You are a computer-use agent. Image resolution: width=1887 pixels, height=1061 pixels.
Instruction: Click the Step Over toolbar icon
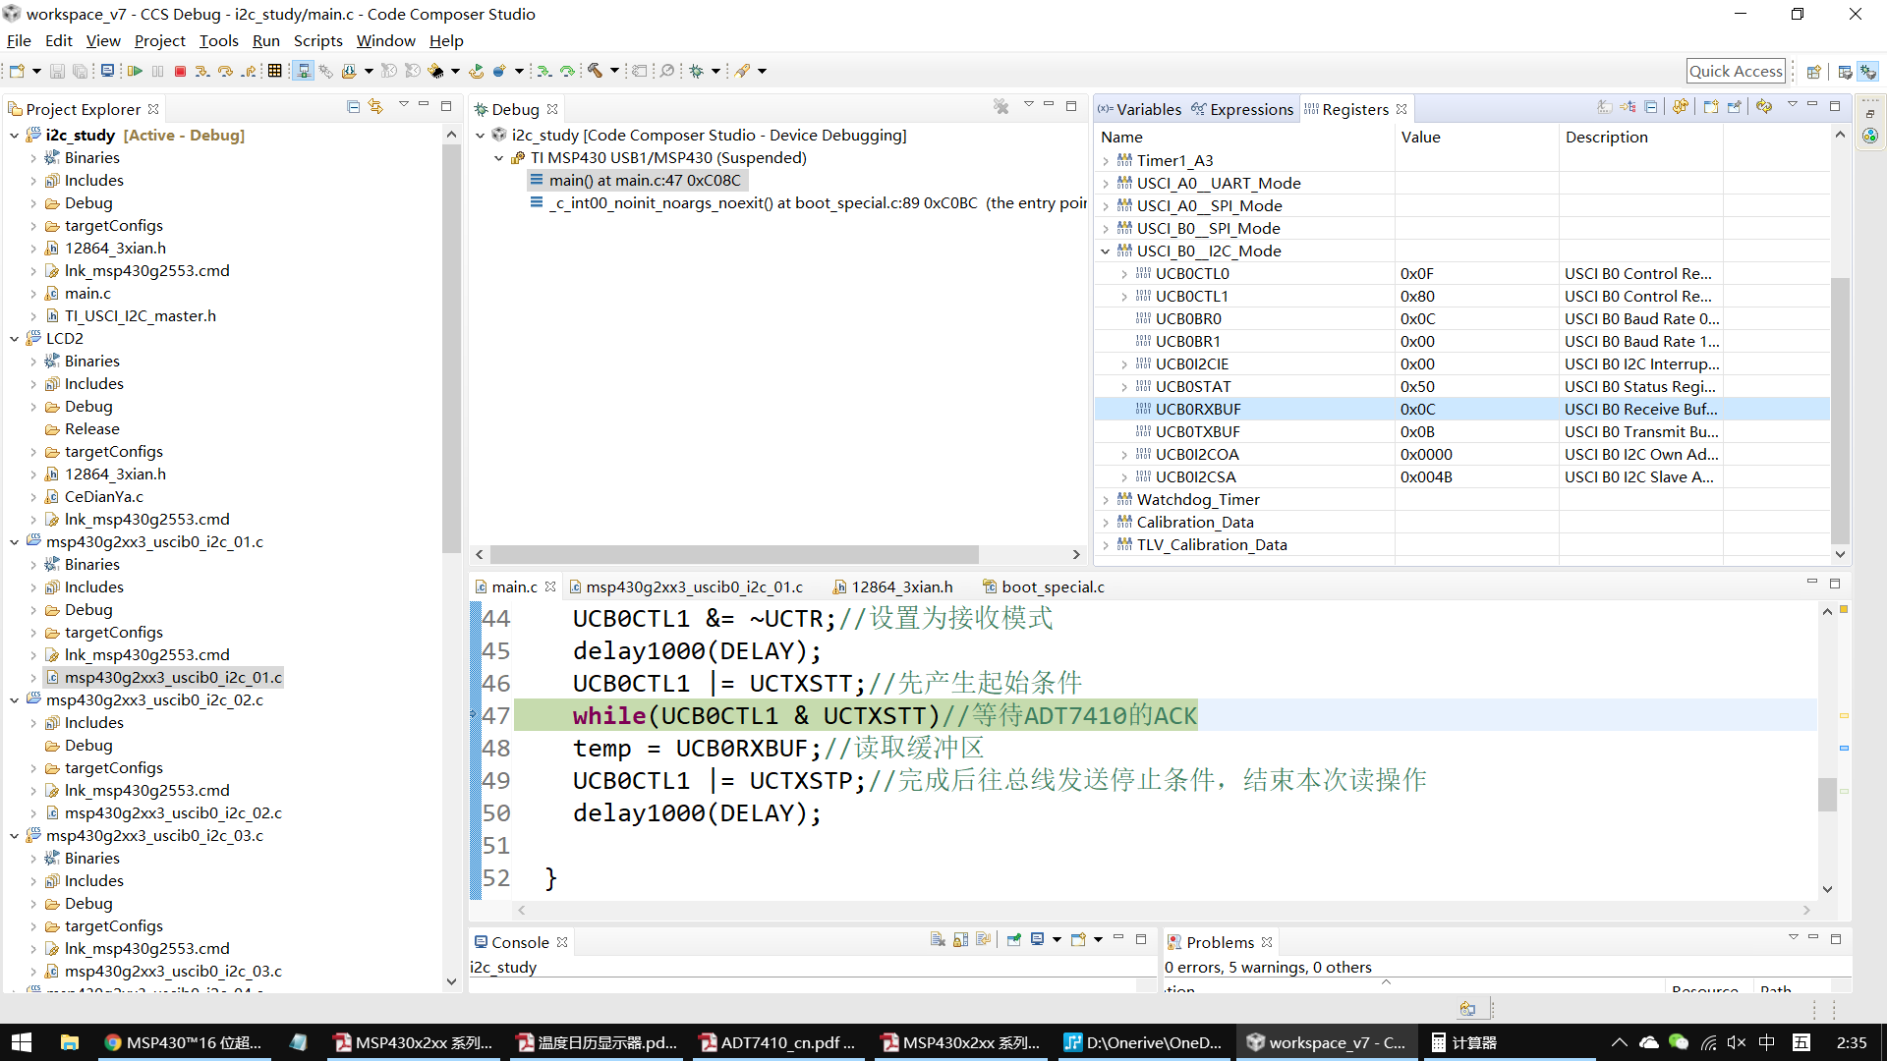point(225,71)
